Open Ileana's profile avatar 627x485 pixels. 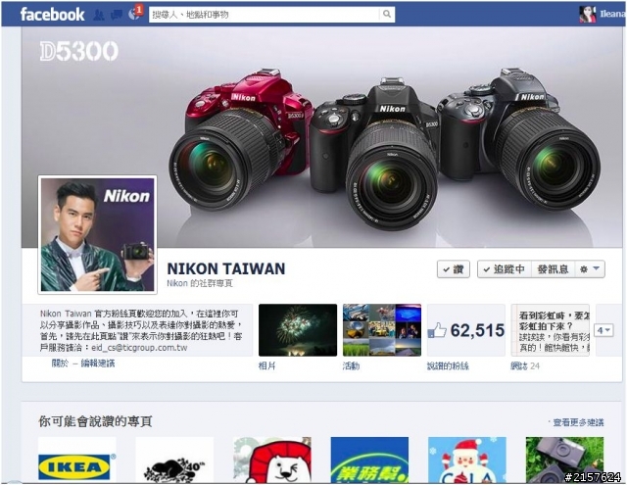(x=587, y=15)
